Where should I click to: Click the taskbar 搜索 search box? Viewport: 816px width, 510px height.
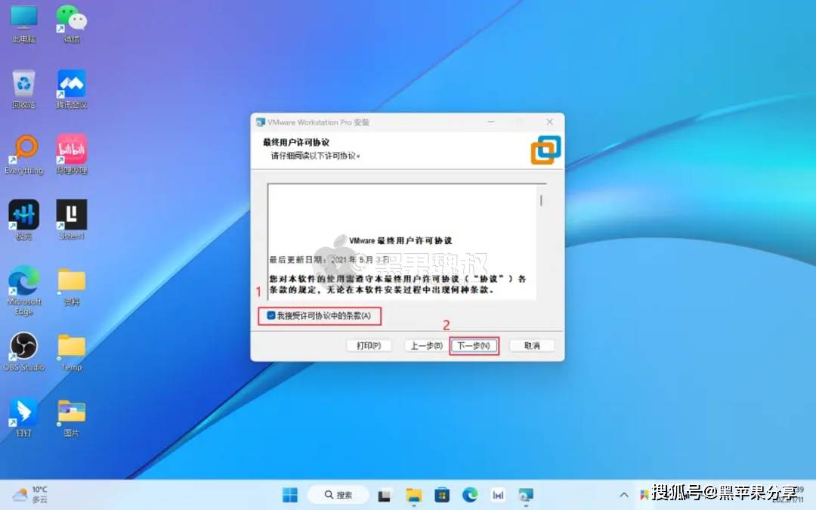click(x=338, y=494)
